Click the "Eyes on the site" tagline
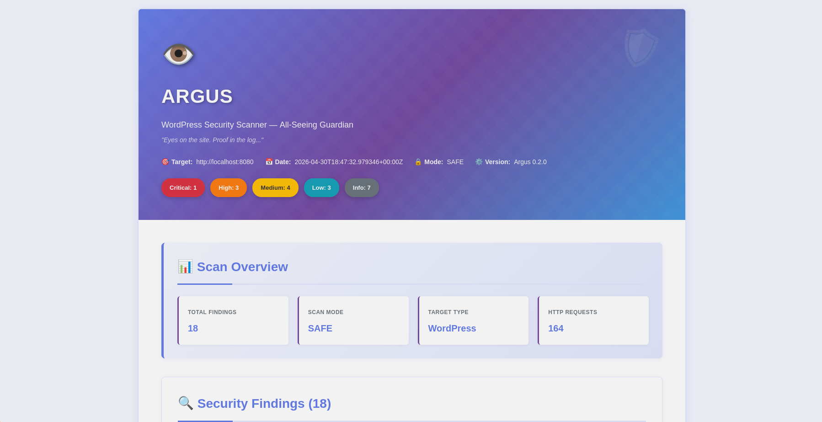Viewport: 822px width, 422px height. pyautogui.click(x=213, y=140)
